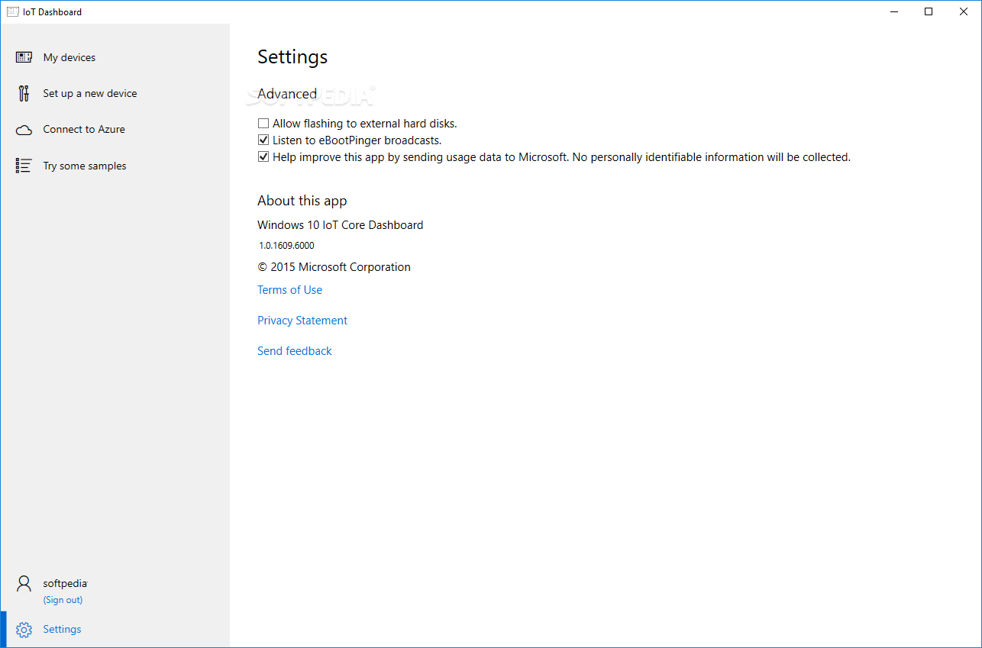The width and height of the screenshot is (982, 648).
Task: Click the Settings page title
Action: [292, 57]
